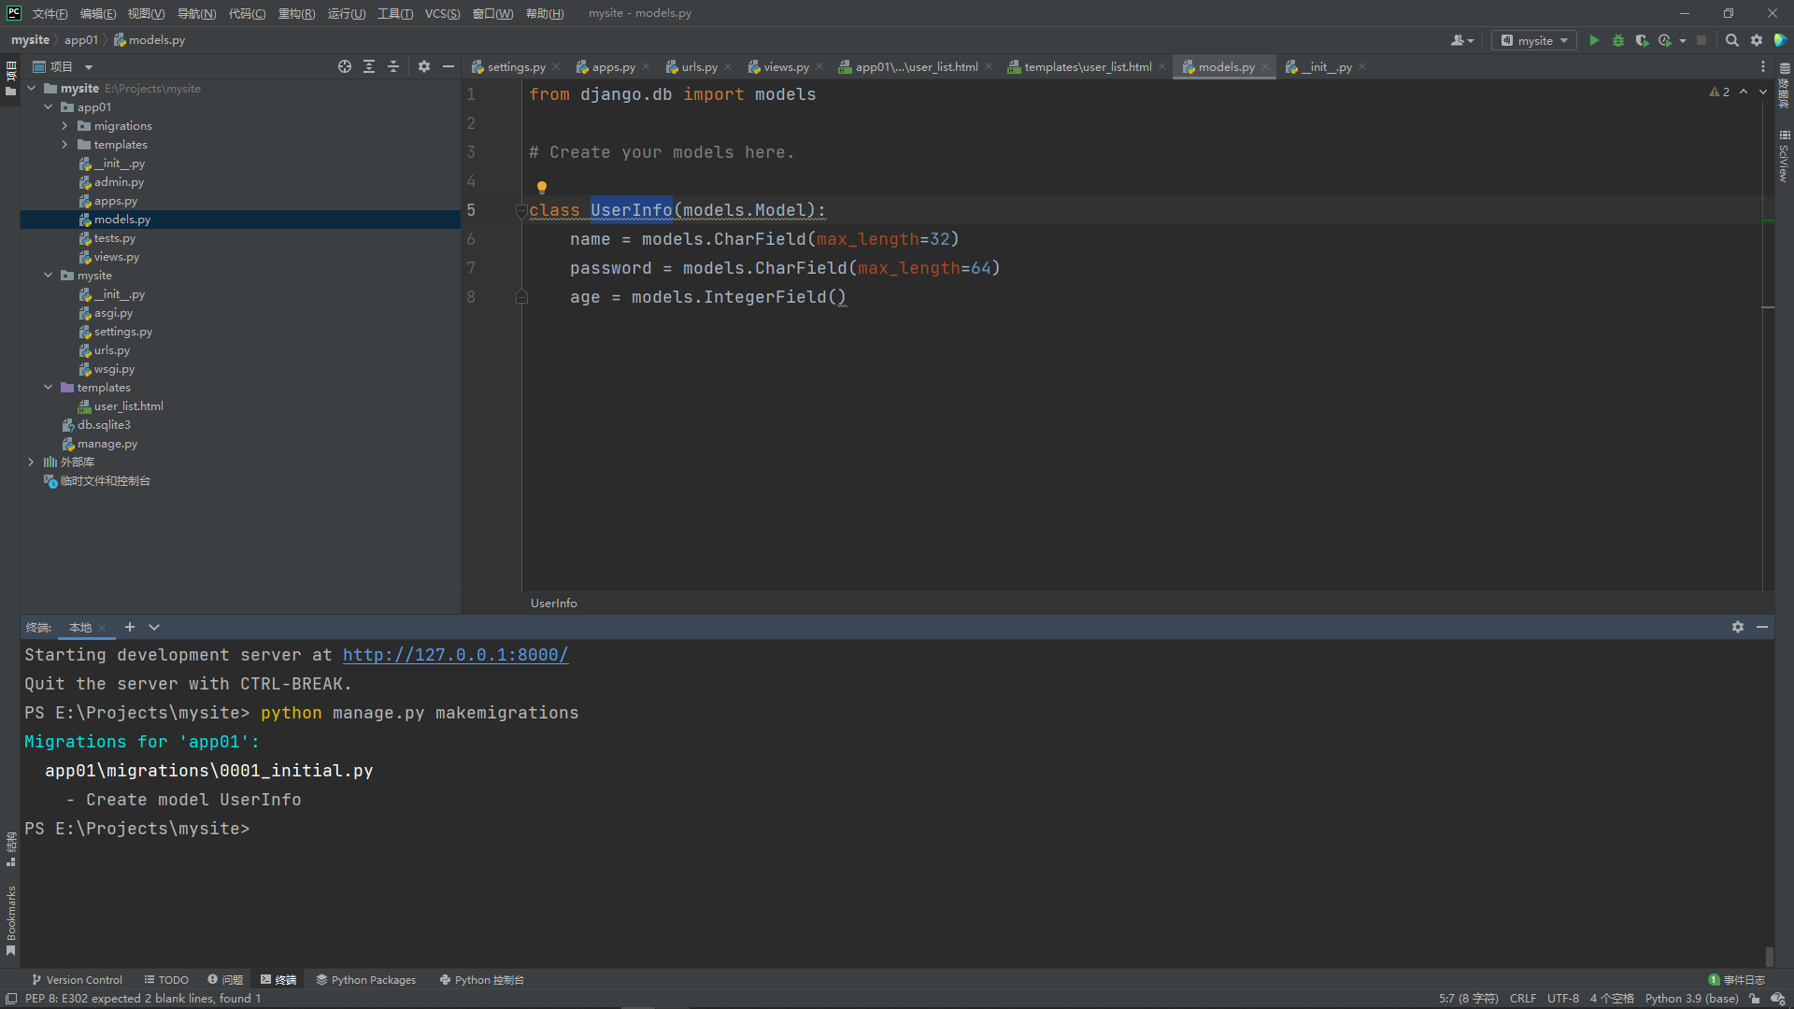Change Python 3.9 interpreter in status bar
Screen dimensions: 1794x1009
(x=1691, y=999)
